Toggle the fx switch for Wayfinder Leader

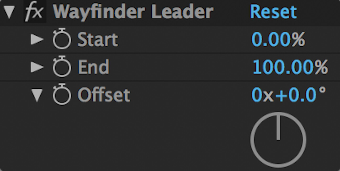point(35,12)
